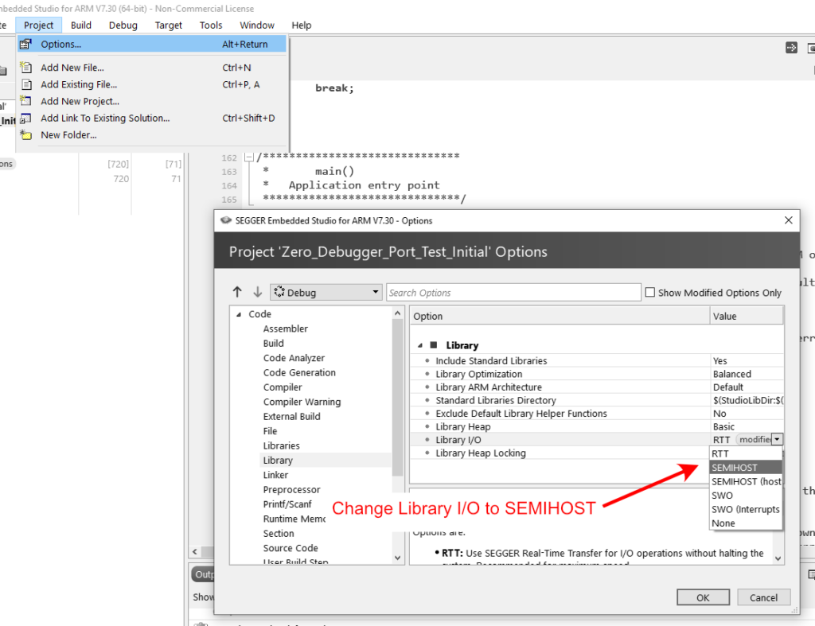
Task: Select File in the options tree
Action: tap(270, 431)
